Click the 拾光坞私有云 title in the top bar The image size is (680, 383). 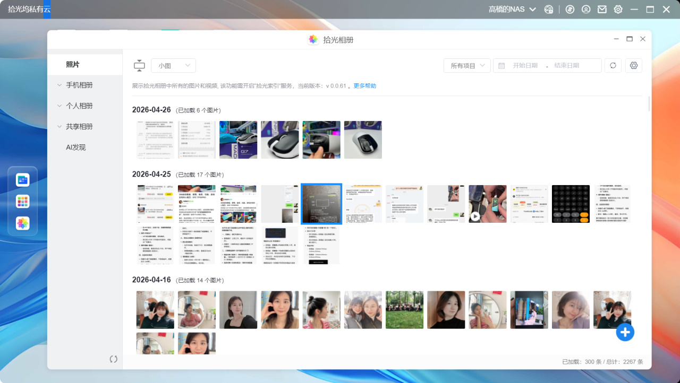29,9
